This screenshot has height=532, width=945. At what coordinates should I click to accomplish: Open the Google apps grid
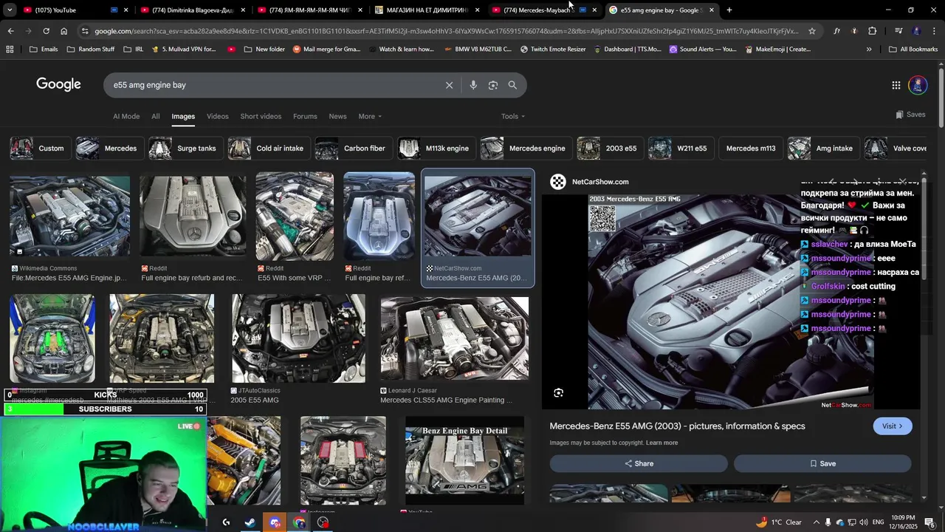[896, 85]
